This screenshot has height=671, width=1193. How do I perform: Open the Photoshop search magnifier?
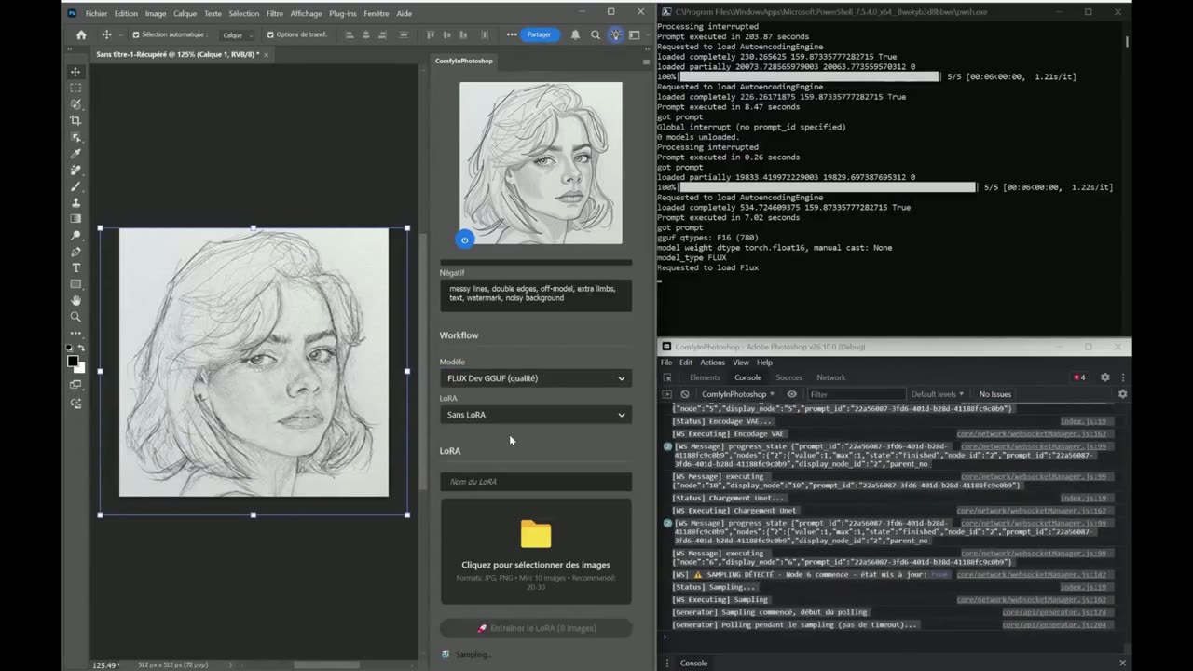tap(596, 34)
